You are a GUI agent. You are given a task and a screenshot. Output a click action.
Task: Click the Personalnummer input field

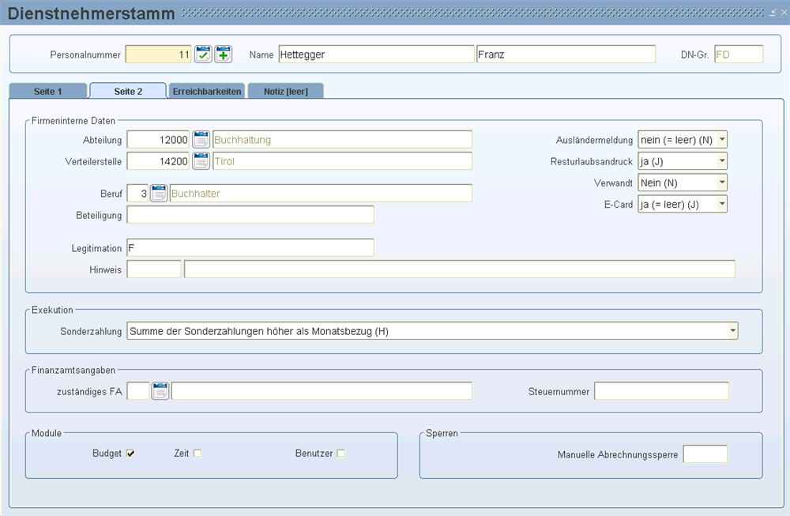tap(158, 55)
